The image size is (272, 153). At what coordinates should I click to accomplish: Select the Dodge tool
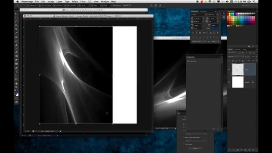(16, 64)
